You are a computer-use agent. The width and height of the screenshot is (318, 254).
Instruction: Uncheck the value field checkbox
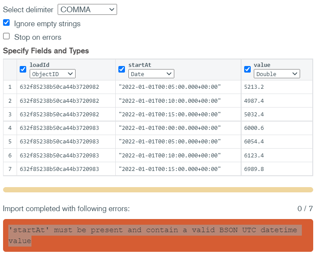click(247, 69)
